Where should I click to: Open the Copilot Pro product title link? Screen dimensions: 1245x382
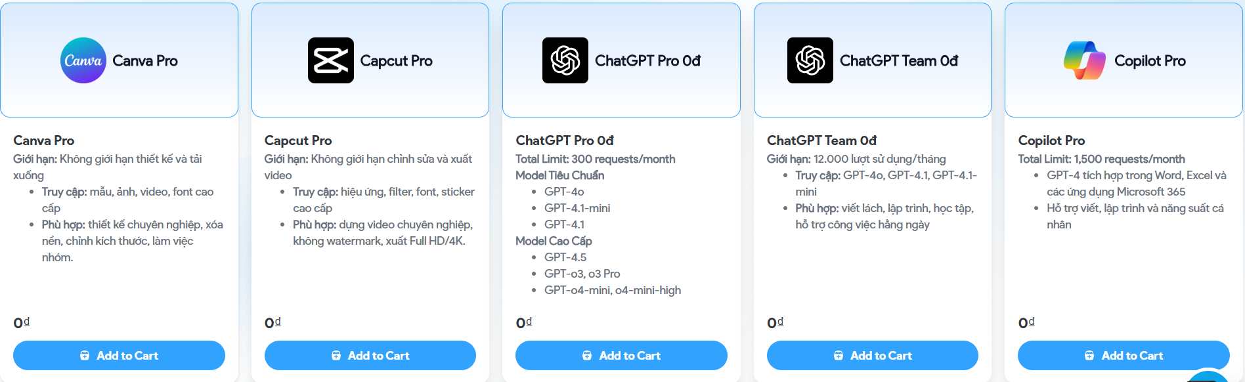click(1051, 140)
